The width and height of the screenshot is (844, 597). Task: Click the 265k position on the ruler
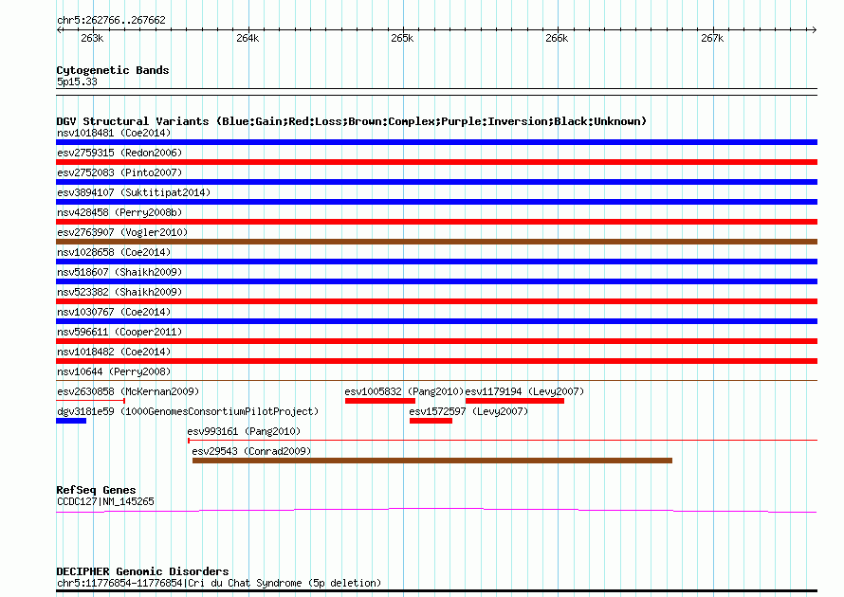(402, 39)
